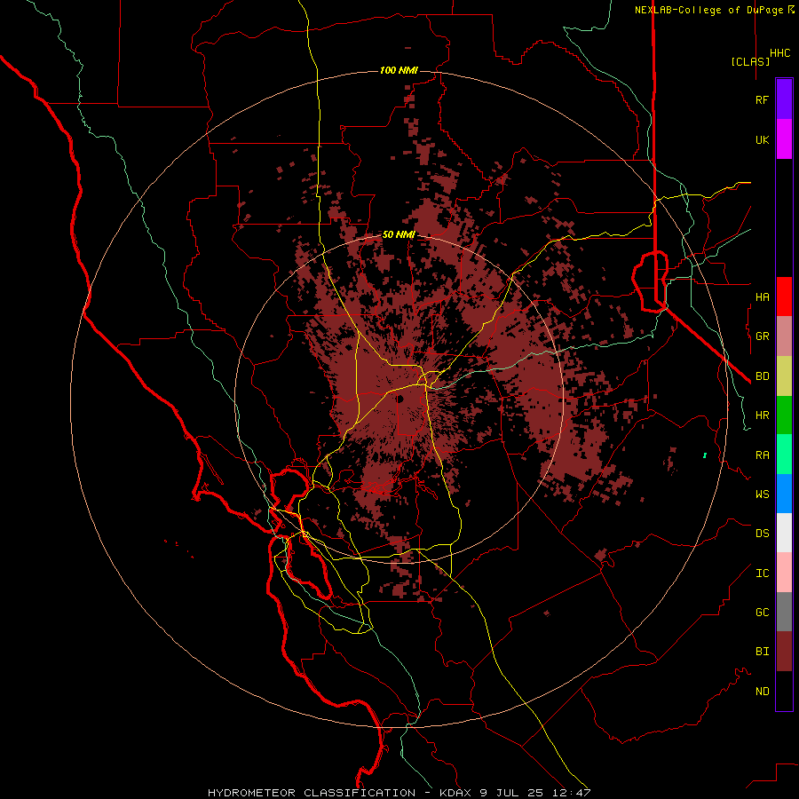Viewport: 799px width, 799px height.
Task: Click the purple RF legend swatch
Action: click(784, 99)
